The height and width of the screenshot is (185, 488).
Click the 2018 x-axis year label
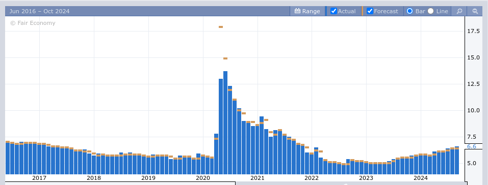94,178
